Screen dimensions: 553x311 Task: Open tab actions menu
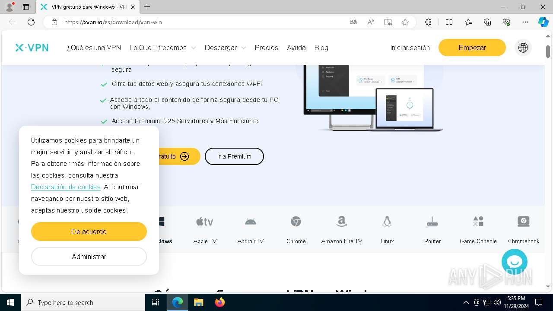pyautogui.click(x=26, y=7)
